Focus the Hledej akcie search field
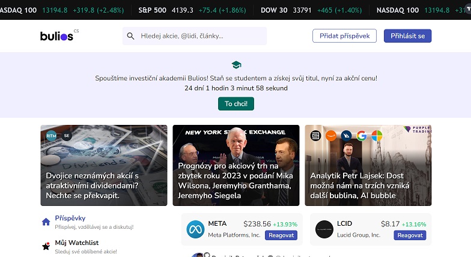 tap(195, 36)
